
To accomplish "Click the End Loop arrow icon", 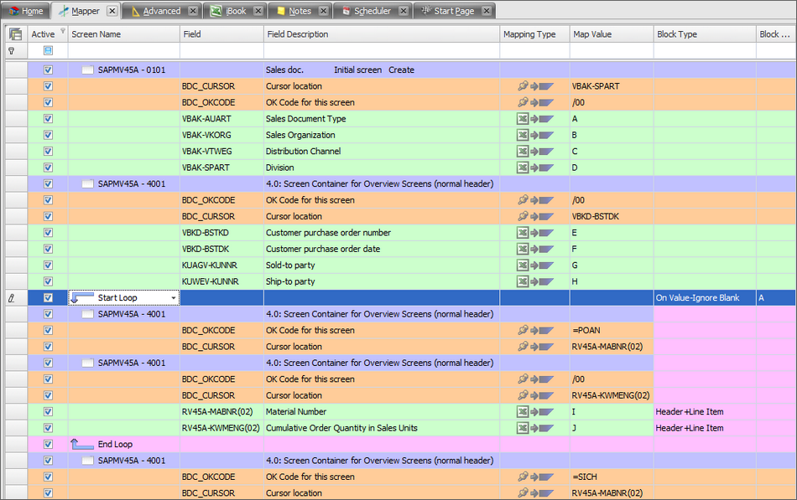I will click(83, 444).
